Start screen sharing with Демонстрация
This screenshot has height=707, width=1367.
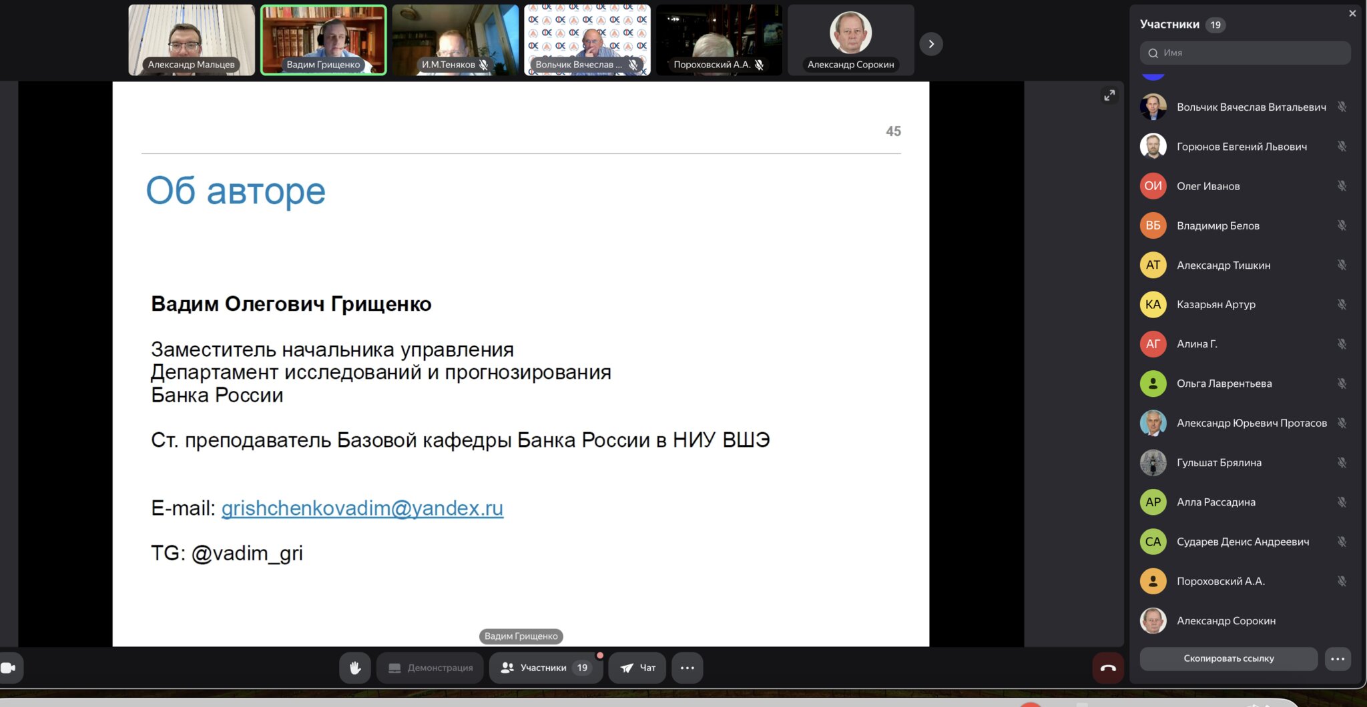coord(431,668)
